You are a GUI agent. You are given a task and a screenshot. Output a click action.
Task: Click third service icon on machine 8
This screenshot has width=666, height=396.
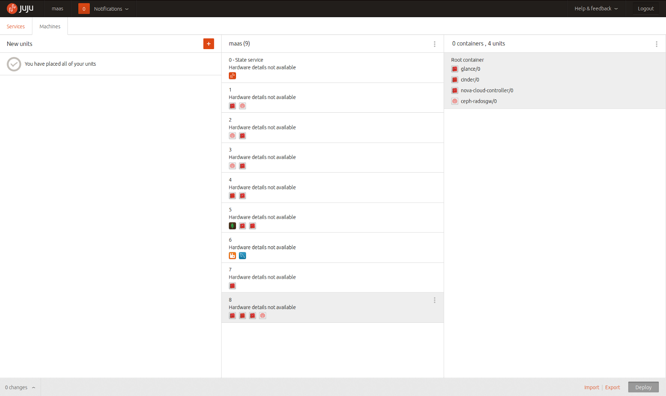(252, 316)
